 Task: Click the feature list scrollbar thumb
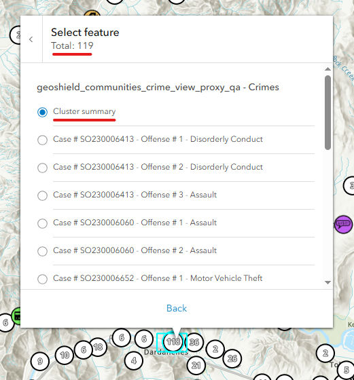pos(328,113)
